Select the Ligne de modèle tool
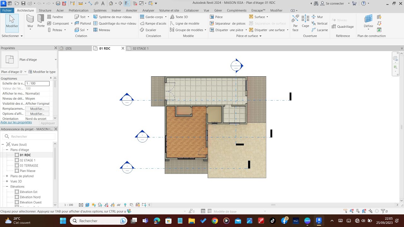 185,23
